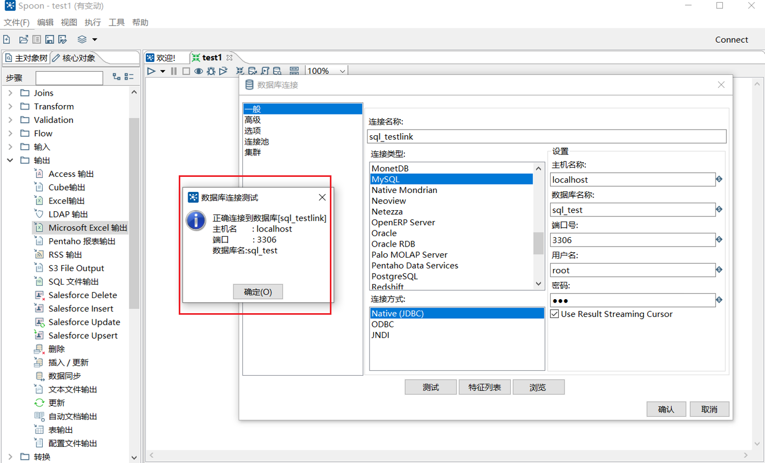Expand the 转换 folder
This screenshot has height=463, width=765.
[x=10, y=457]
